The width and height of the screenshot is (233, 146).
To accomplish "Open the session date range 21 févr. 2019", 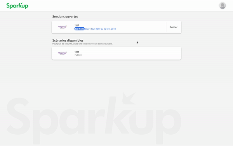I will click(101, 29).
